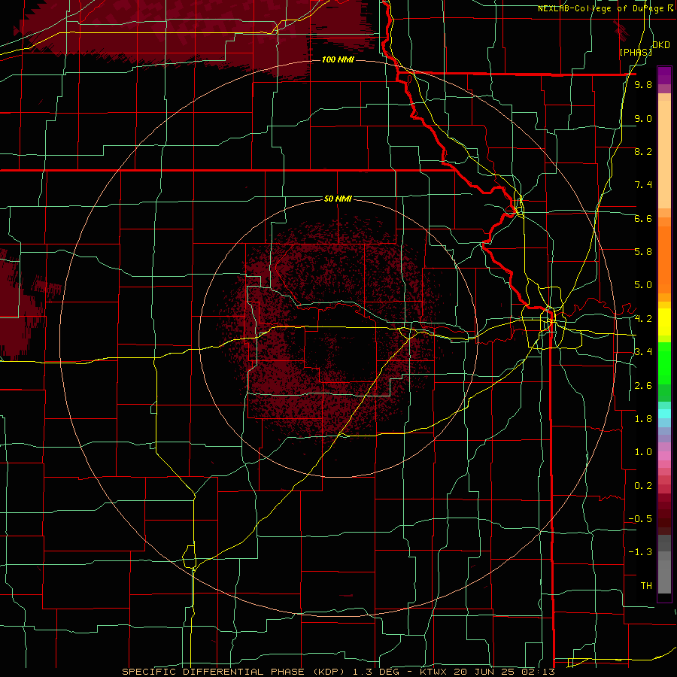Click the KTWX radar site identifier

point(434,672)
